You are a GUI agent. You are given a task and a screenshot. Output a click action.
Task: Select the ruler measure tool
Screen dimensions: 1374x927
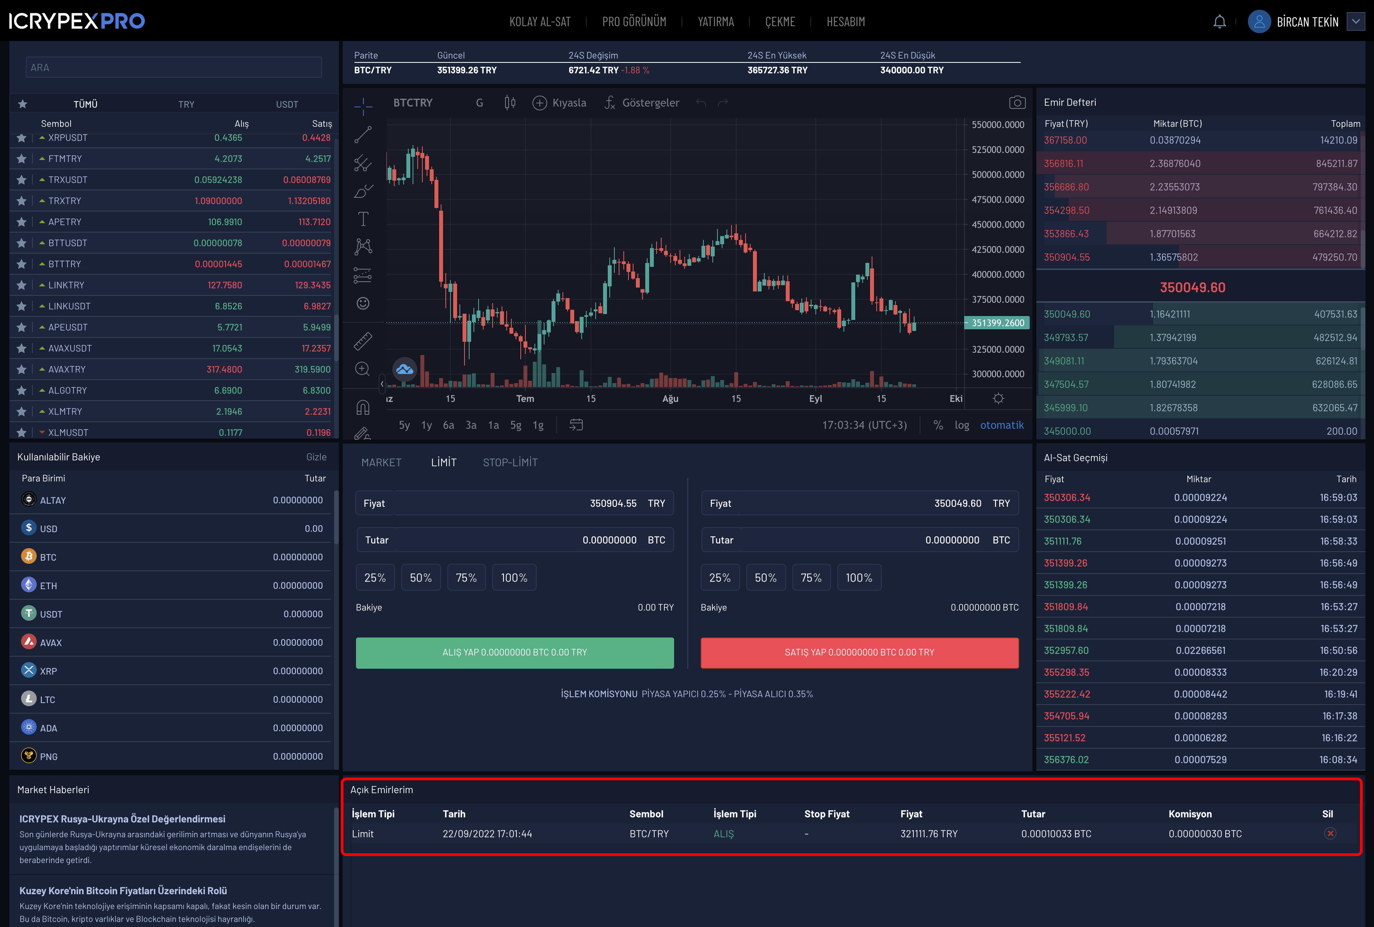(362, 341)
